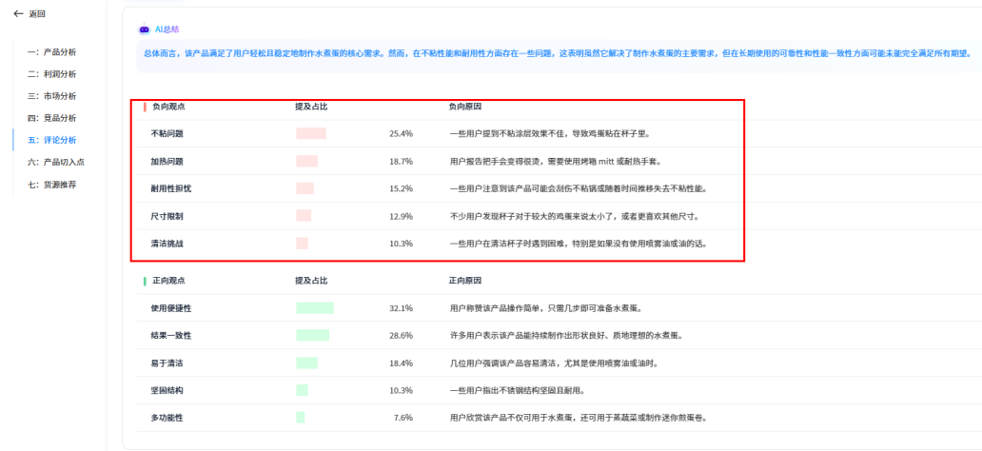
Task: Click the green bar for 使用便捷性
Action: pos(315,308)
